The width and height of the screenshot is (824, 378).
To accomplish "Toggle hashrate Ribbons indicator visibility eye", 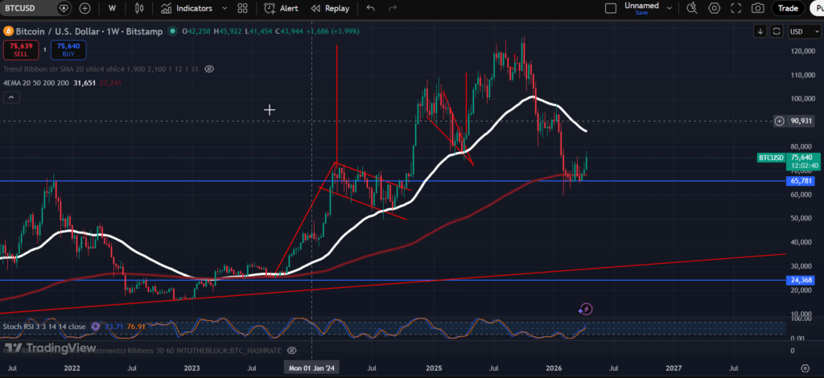I will point(292,351).
